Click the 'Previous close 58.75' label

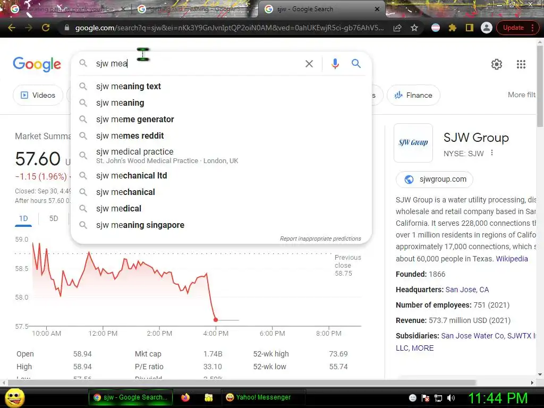pyautogui.click(x=347, y=266)
